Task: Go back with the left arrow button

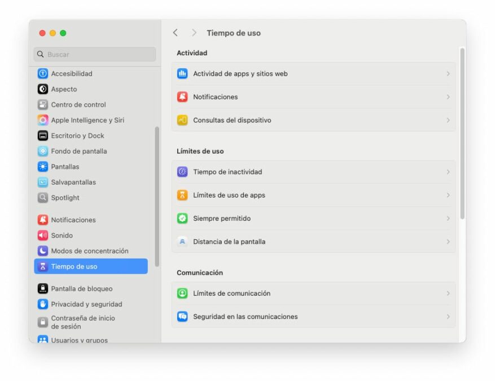Action: point(176,33)
